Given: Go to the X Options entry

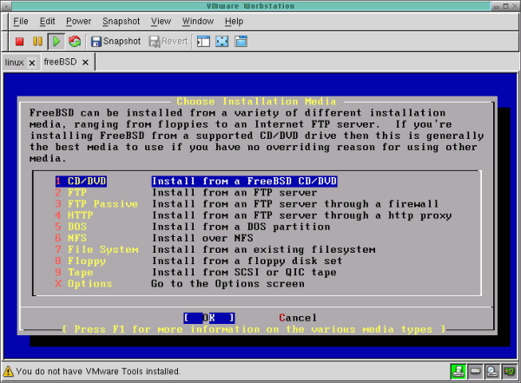Looking at the screenshot, I should [83, 284].
